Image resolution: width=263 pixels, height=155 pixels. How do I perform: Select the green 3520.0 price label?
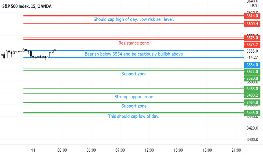[x=252, y=78]
